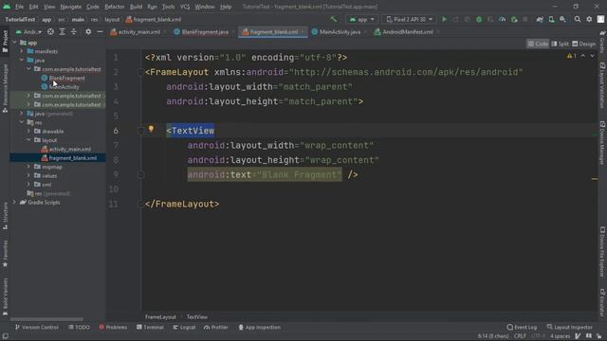Click the Make Project hammer icon

[333, 19]
